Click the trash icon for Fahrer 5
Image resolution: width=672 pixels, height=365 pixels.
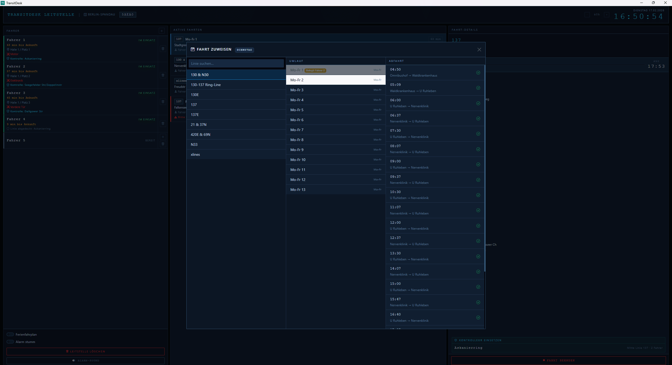(163, 144)
